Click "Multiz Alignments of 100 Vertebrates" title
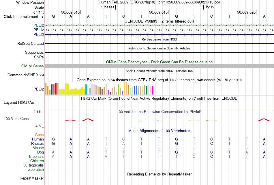 [x=159, y=131]
